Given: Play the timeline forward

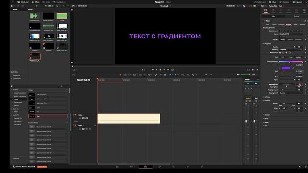Looking at the screenshot, I should (x=164, y=70).
